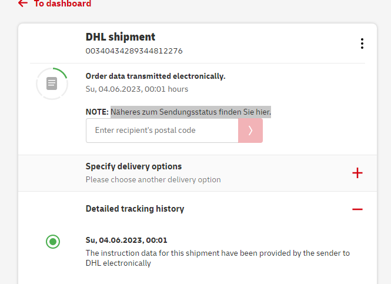This screenshot has width=391, height=284.
Task: Click the Detailed tracking history heading
Action: tap(135, 209)
